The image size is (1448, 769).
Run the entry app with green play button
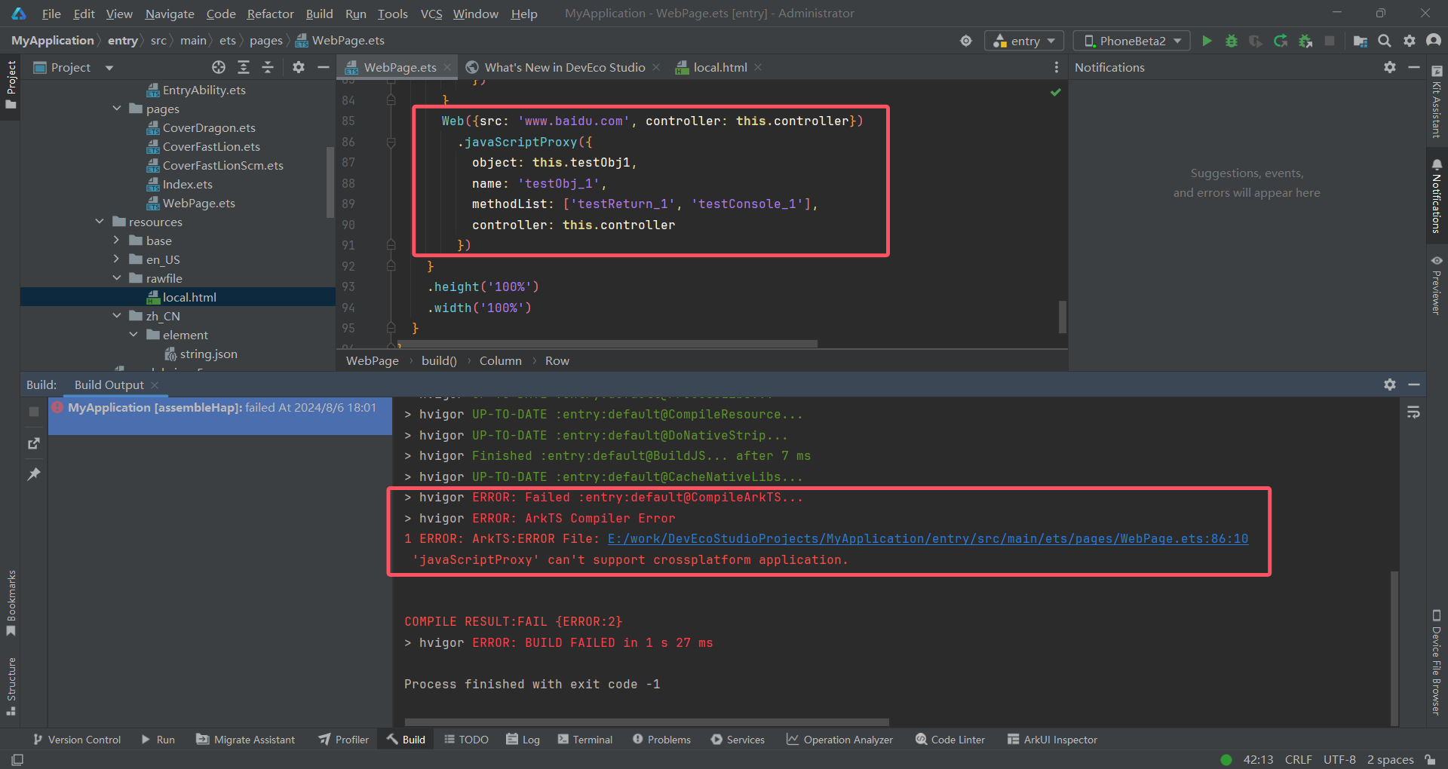[x=1207, y=41]
